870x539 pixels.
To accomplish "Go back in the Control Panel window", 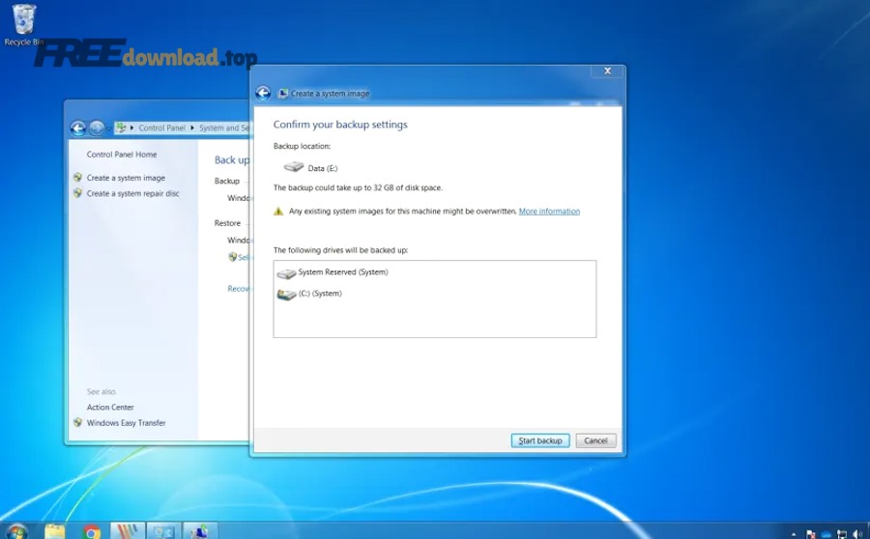I will (x=78, y=128).
